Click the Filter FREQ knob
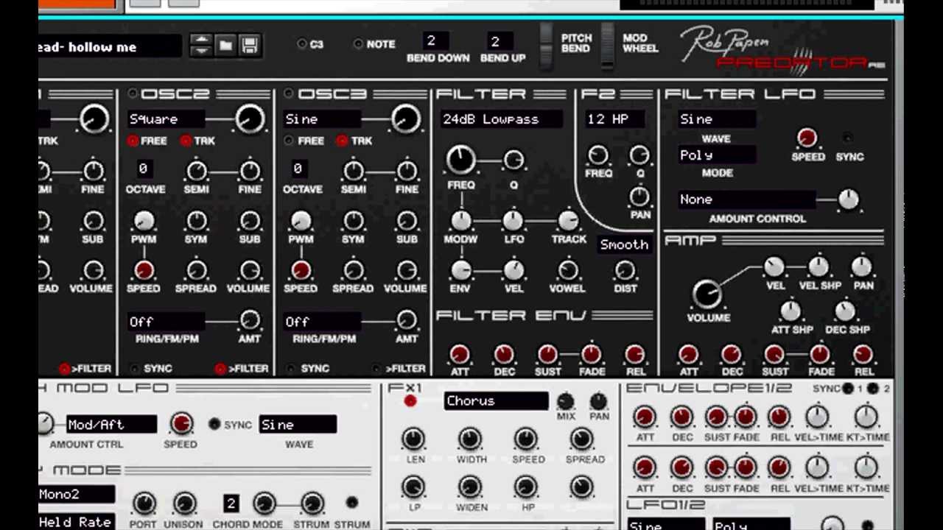Image resolution: width=943 pixels, height=530 pixels. pyautogui.click(x=460, y=159)
